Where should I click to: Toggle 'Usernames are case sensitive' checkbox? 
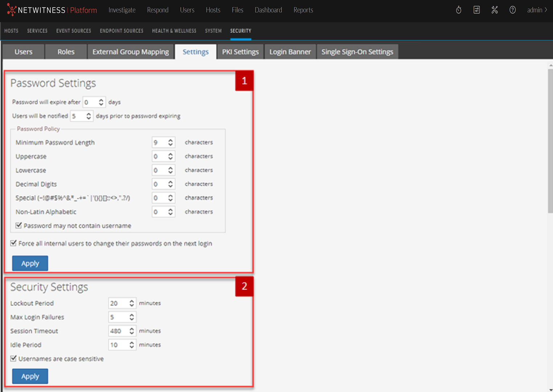click(14, 359)
